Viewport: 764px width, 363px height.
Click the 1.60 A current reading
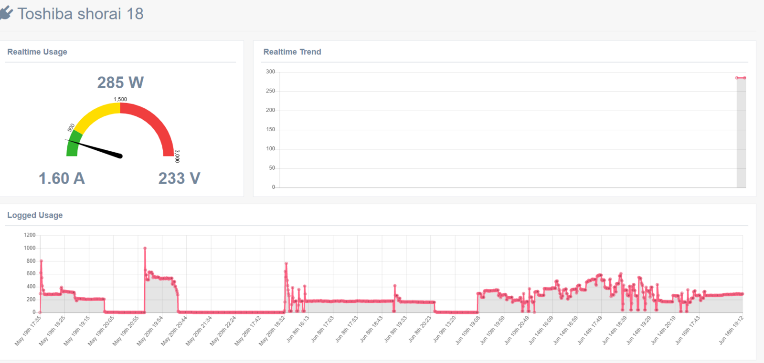click(62, 178)
